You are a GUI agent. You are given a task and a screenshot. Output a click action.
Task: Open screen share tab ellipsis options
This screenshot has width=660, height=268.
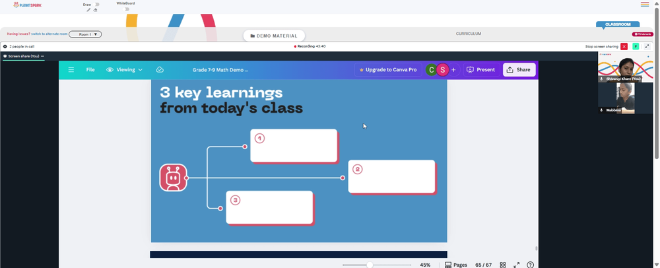click(42, 56)
